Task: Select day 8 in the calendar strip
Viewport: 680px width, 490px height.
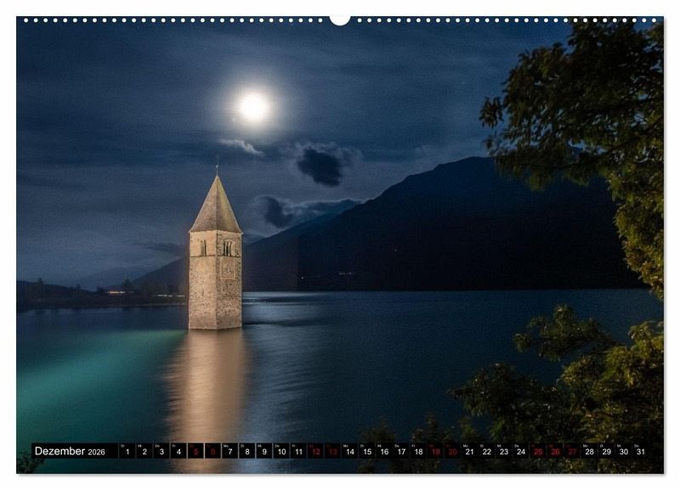Action: [247, 451]
